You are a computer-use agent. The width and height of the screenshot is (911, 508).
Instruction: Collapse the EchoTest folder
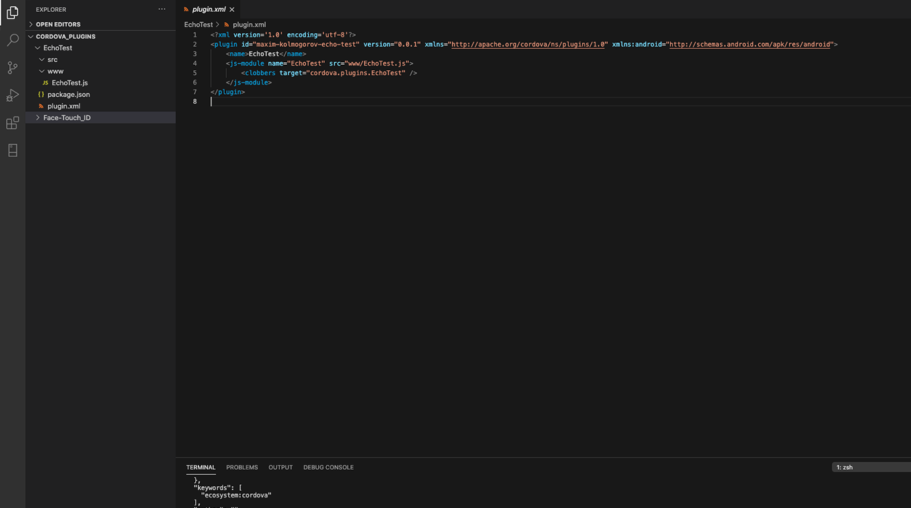(x=101, y=48)
